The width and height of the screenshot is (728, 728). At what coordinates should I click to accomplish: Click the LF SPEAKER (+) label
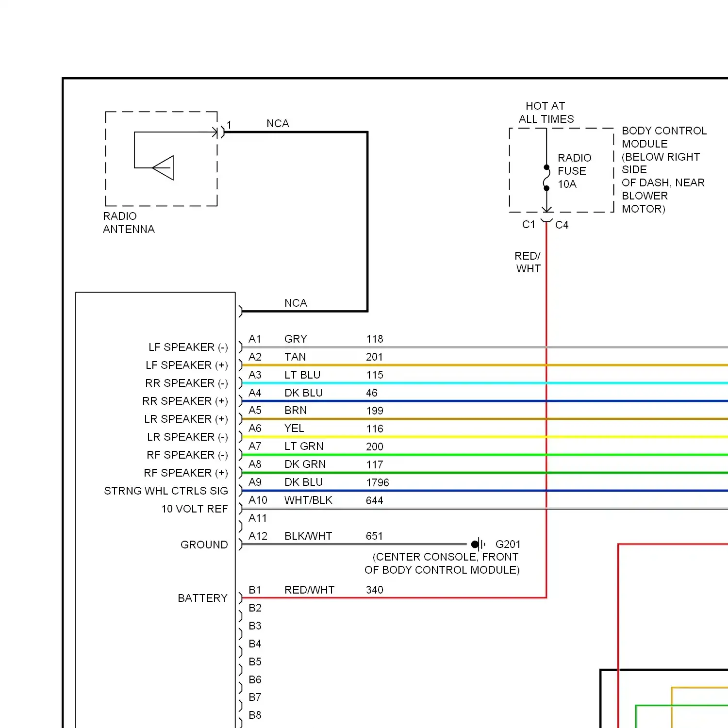tap(187, 365)
